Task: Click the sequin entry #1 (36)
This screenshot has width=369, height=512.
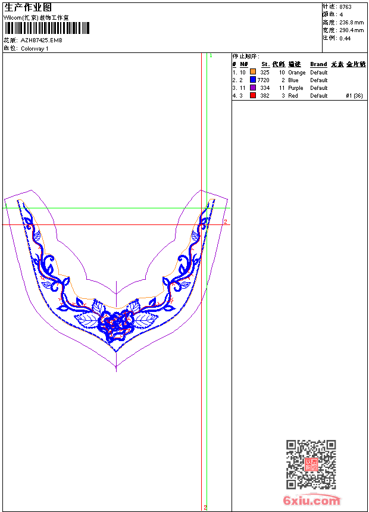Action: click(x=354, y=95)
